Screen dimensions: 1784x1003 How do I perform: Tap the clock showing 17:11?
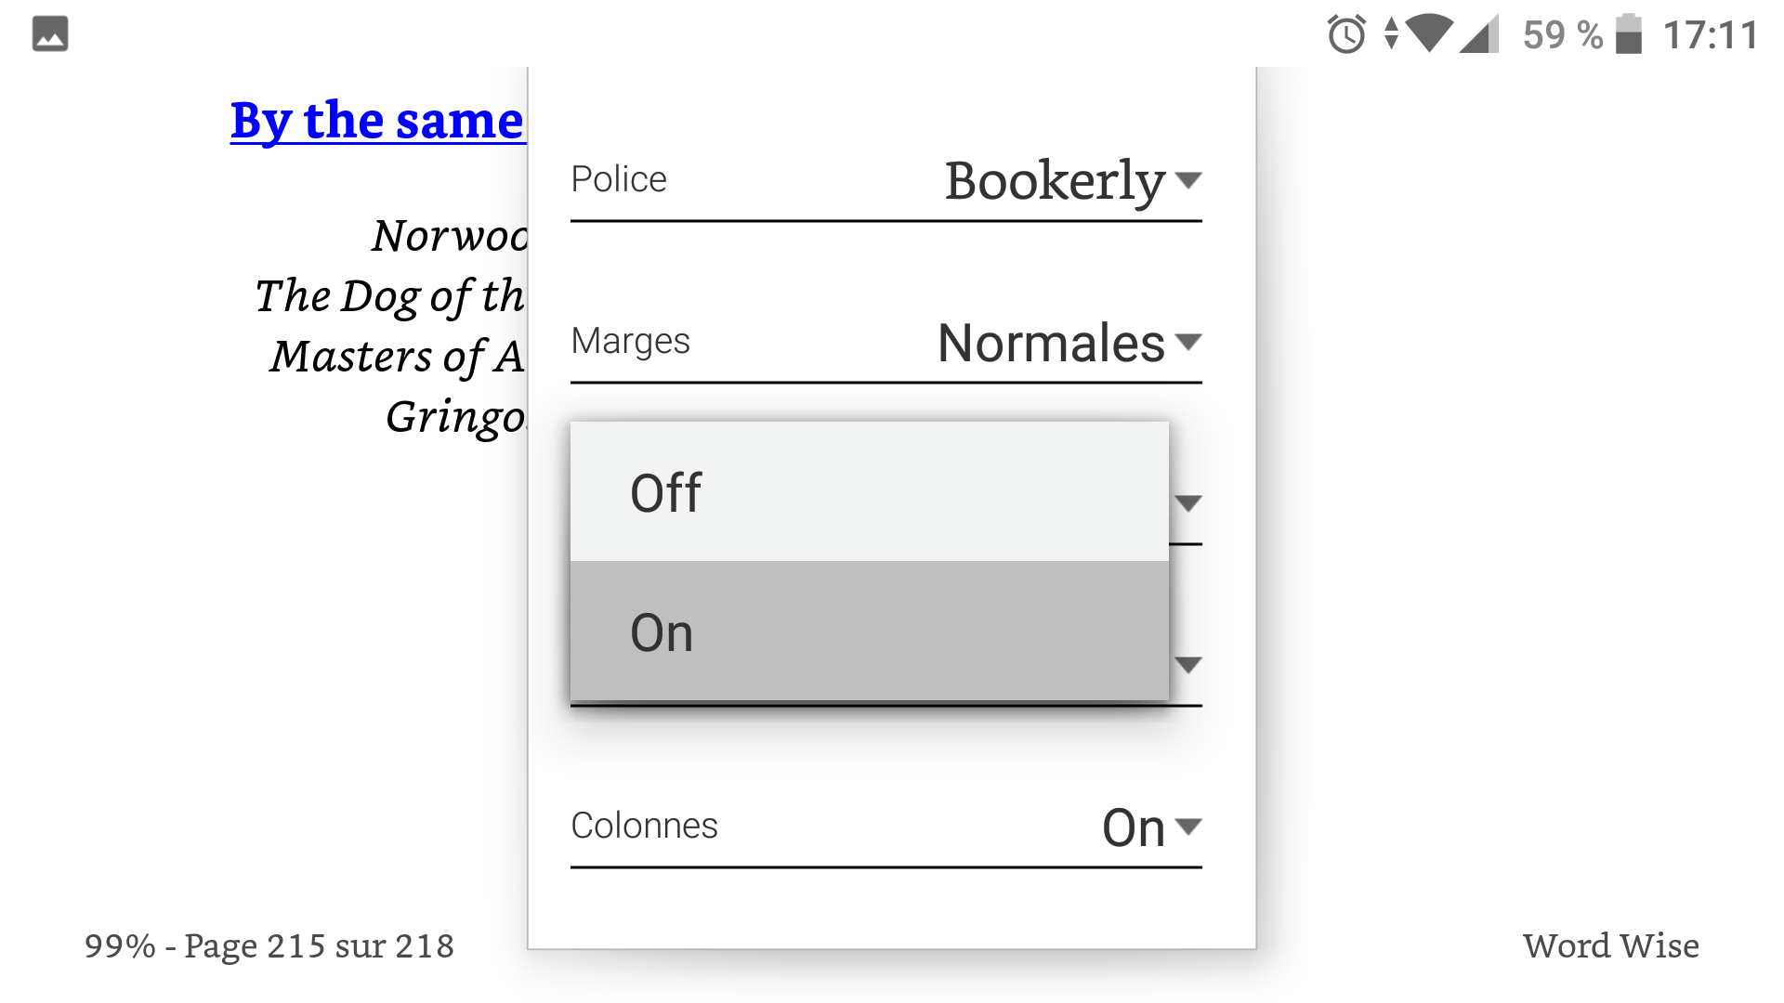[1708, 35]
